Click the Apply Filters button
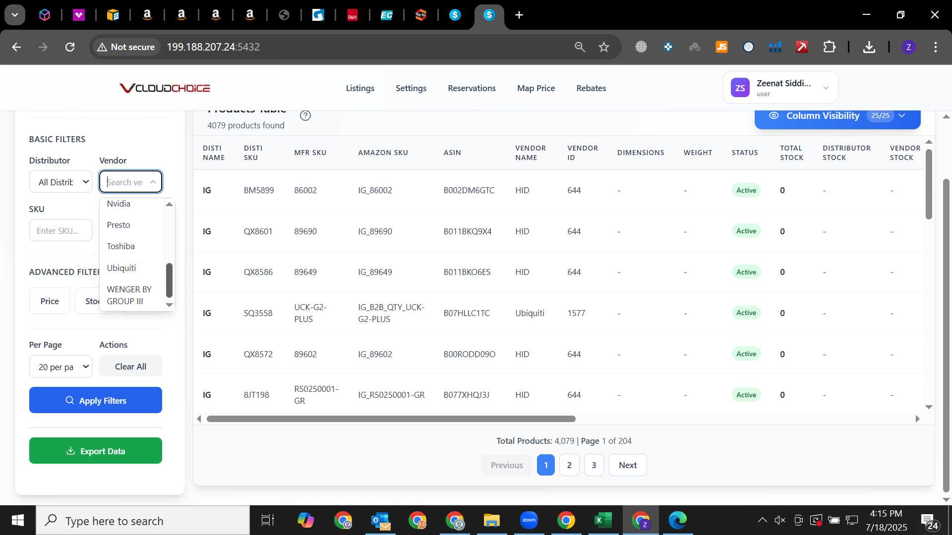 click(x=96, y=400)
